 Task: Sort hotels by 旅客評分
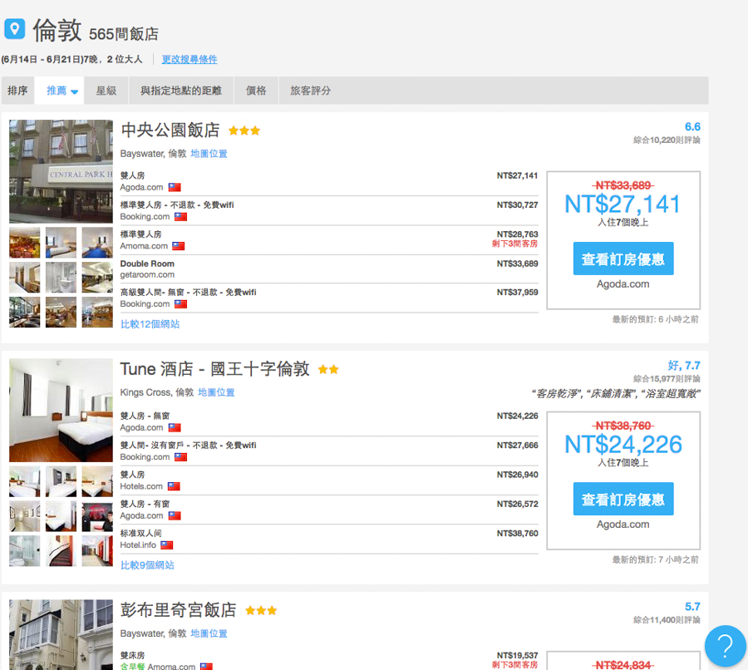(311, 91)
